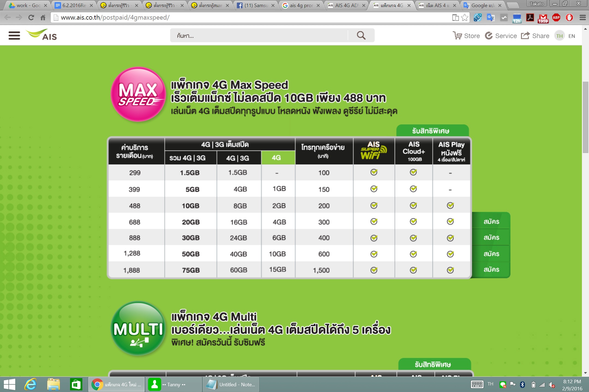Click the MULTI green badge
The image size is (589, 392).
point(138,329)
